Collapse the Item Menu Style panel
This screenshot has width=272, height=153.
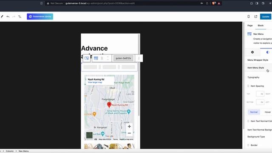[258, 68]
